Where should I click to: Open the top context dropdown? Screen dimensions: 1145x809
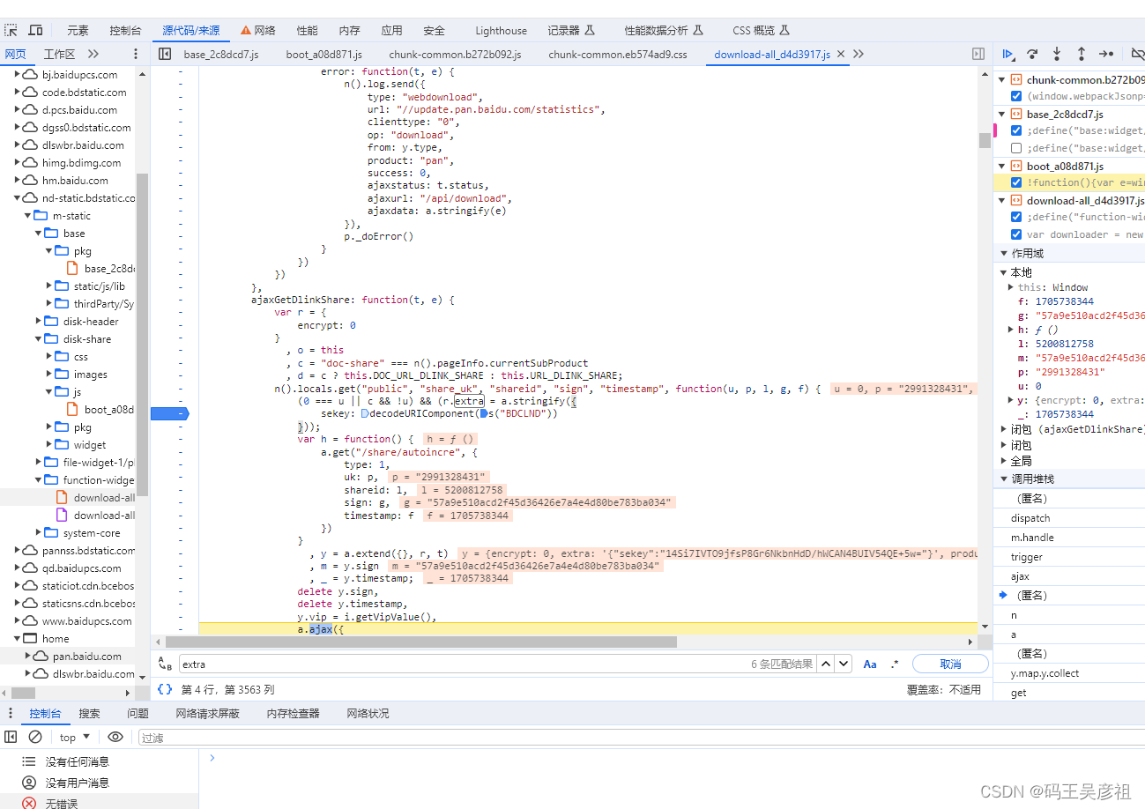point(75,737)
